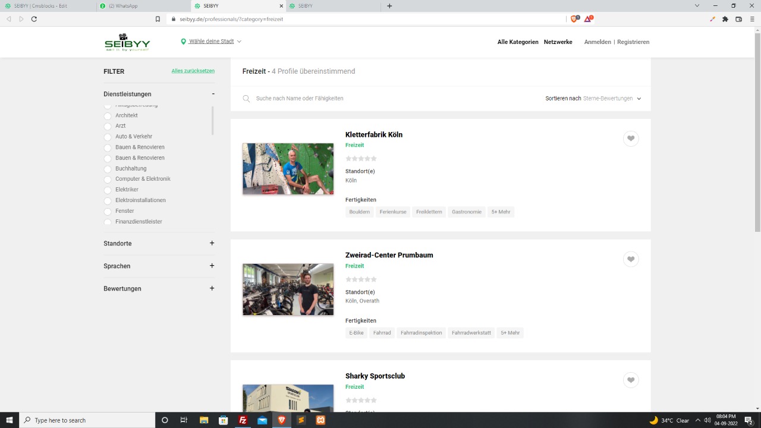761x428 pixels.
Task: Click the Brave shields icon in the address bar
Action: pyautogui.click(x=574, y=19)
